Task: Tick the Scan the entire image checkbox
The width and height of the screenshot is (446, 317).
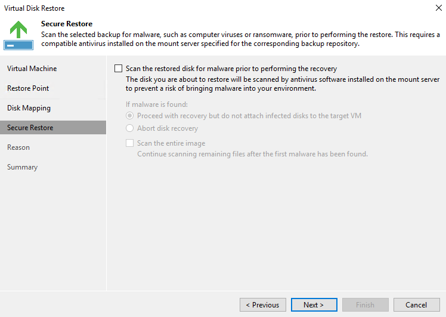Action: point(130,143)
